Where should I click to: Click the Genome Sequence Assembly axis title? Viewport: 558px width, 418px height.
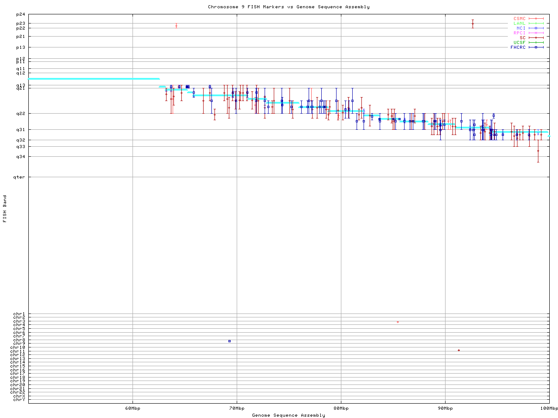click(x=289, y=415)
